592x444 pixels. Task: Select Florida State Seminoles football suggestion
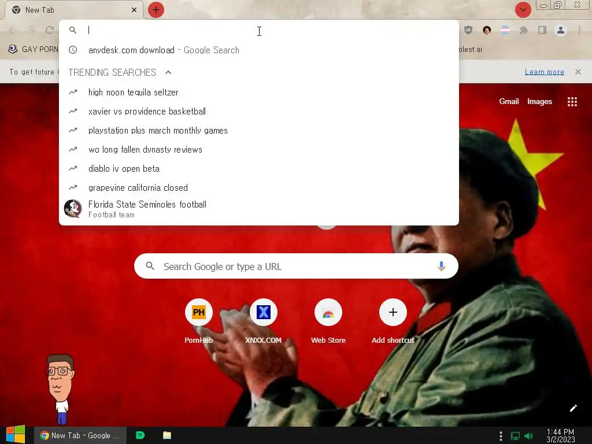pos(259,209)
